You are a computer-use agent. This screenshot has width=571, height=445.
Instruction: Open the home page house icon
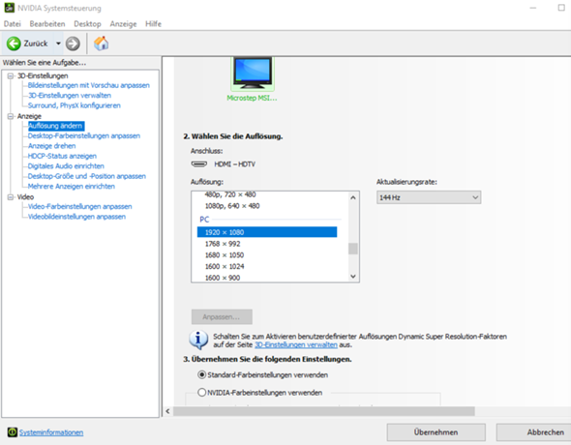click(101, 44)
